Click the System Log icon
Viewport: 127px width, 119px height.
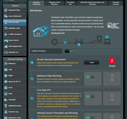(x=6, y=112)
